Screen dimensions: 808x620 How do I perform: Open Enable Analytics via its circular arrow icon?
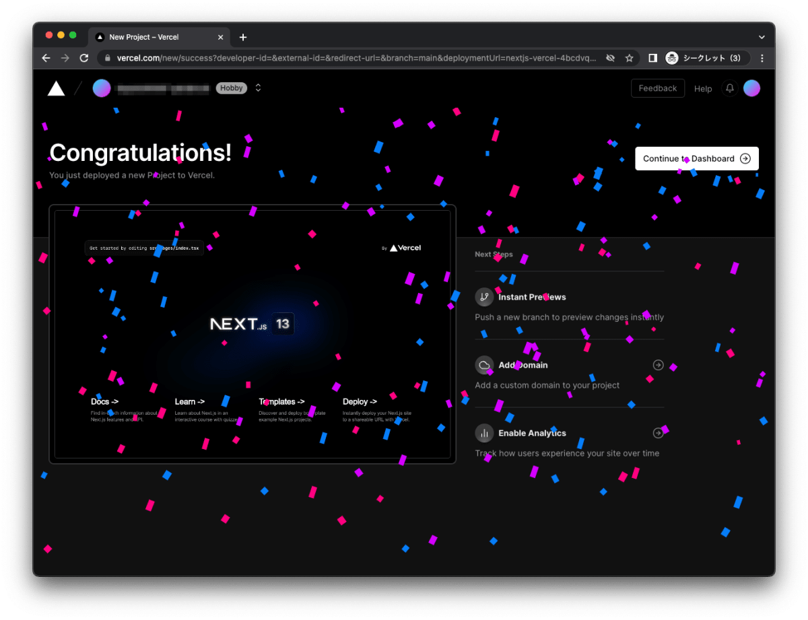[658, 433]
